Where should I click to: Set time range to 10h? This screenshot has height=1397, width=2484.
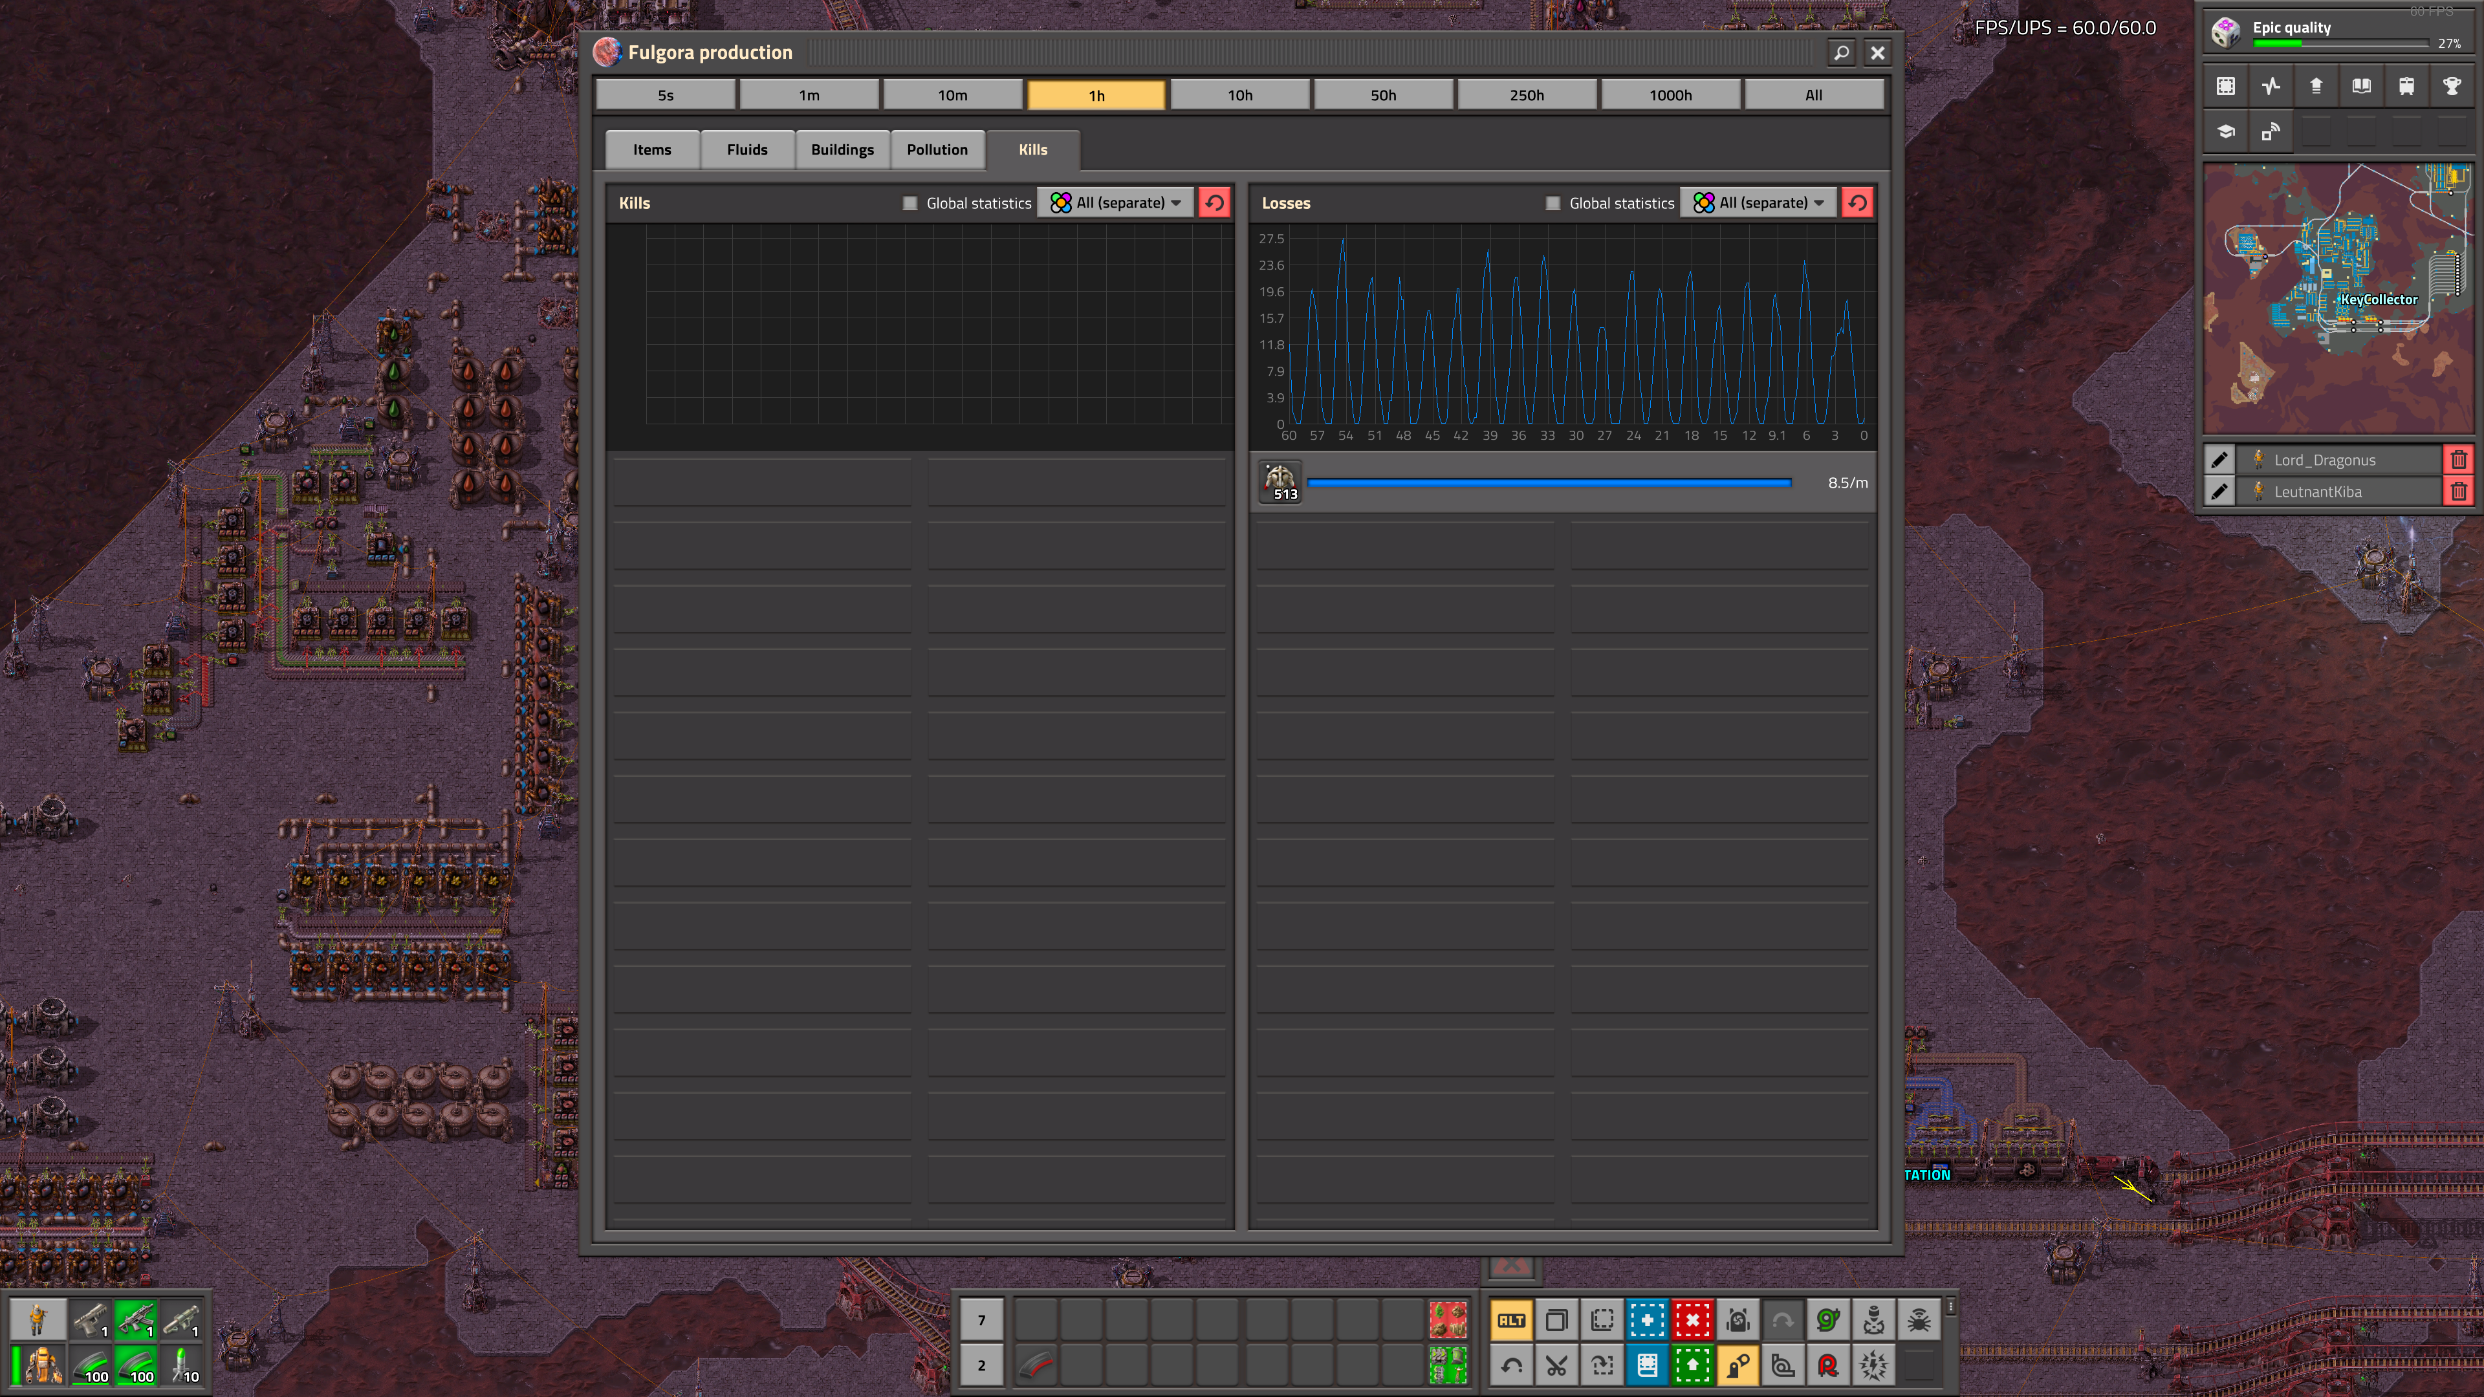1240,94
